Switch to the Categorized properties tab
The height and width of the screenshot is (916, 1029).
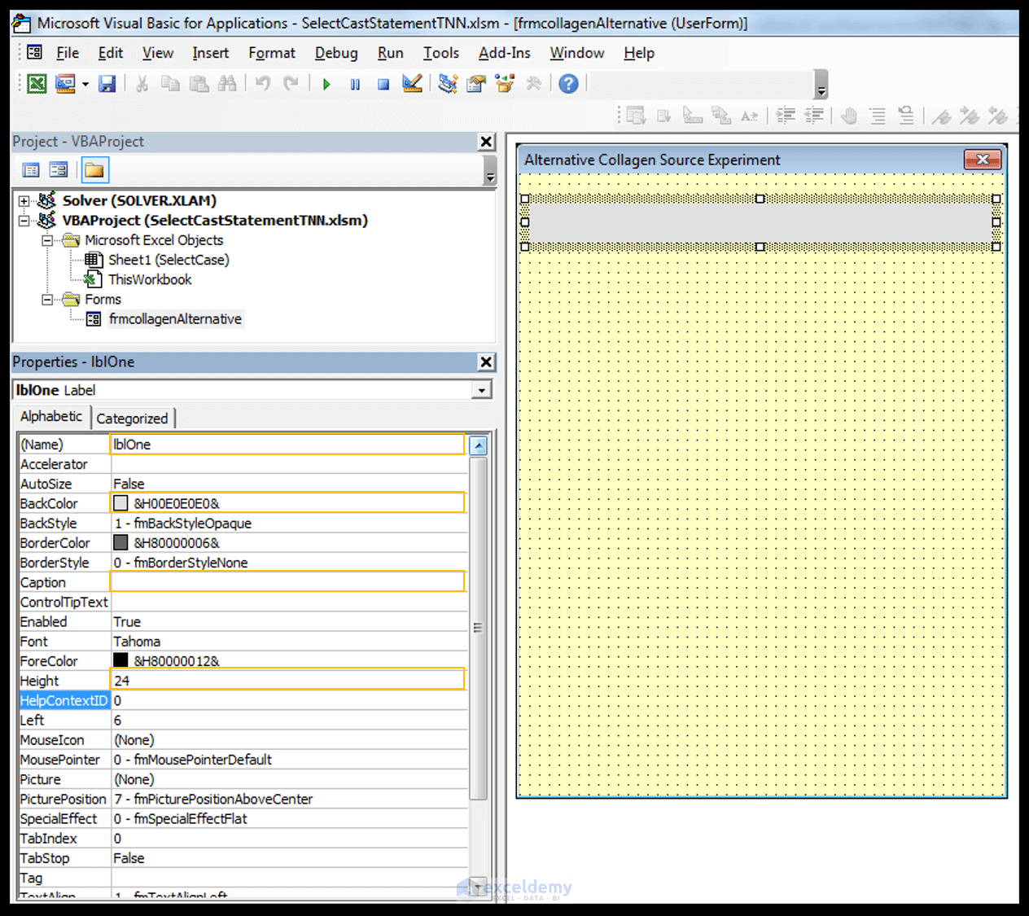coord(133,418)
